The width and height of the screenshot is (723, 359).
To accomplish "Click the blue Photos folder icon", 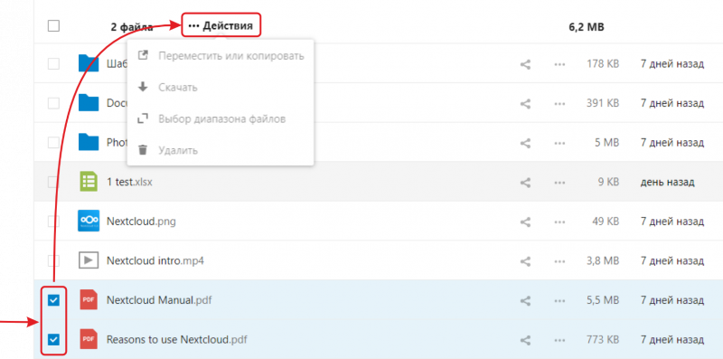I will click(x=88, y=142).
